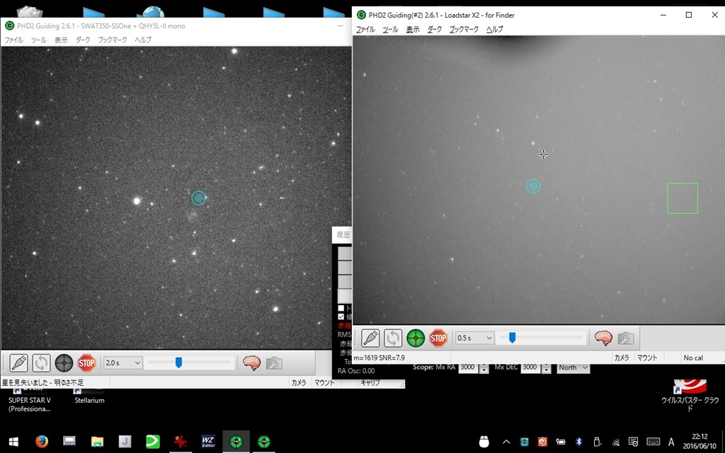Untick the checked checkbox in the history panel
The image size is (725, 453).
click(x=341, y=316)
